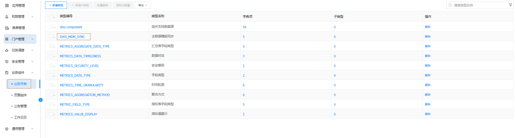Toggle the select-all checkbox in table header
515x138 pixels.
[51, 16]
